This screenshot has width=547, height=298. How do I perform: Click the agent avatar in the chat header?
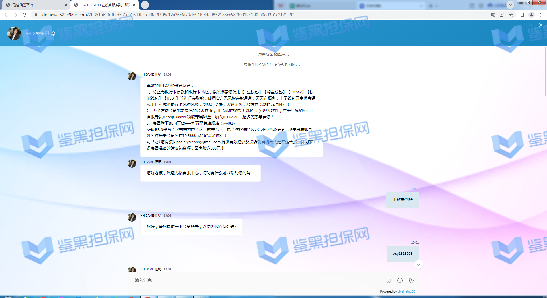(x=14, y=33)
